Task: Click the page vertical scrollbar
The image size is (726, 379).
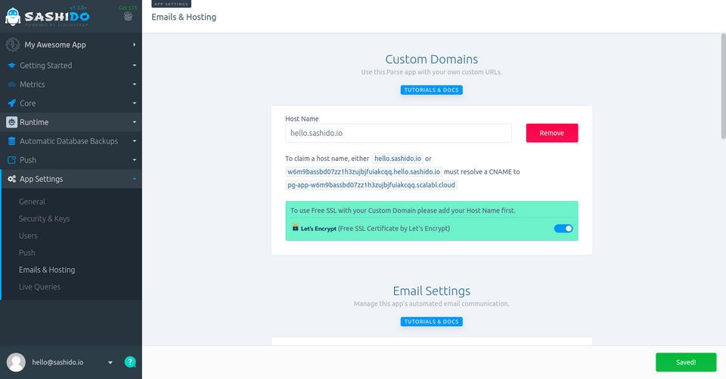Action: click(x=723, y=86)
